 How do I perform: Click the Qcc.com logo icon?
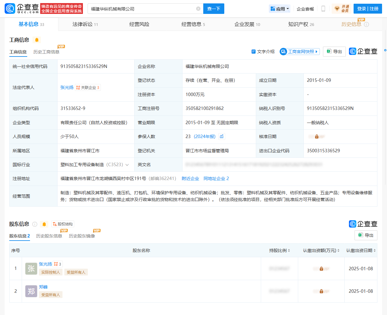click(10, 9)
